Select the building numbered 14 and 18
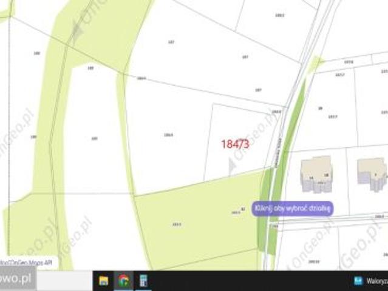Image resolution: width=388 pixels, height=291 pixels. click(316, 174)
